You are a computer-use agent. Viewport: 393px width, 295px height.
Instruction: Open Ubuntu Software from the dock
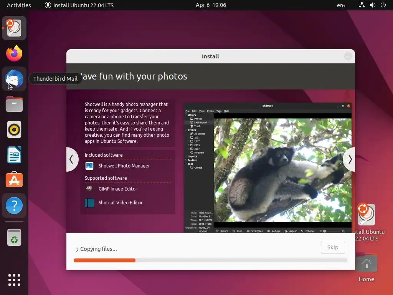[x=14, y=180]
